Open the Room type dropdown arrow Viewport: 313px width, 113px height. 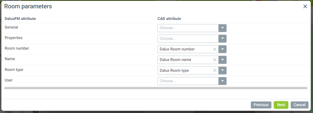click(x=223, y=70)
